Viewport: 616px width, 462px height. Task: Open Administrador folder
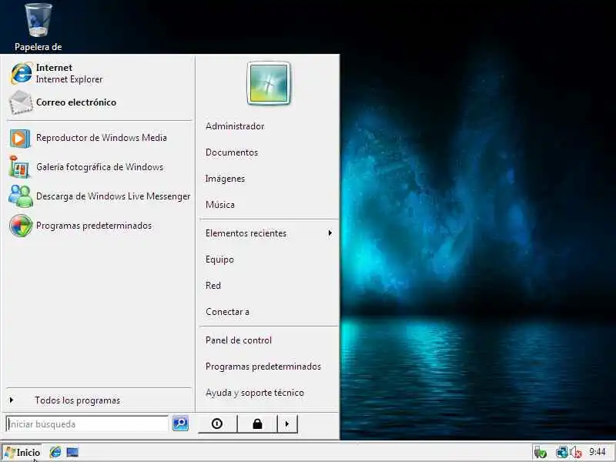pyautogui.click(x=235, y=126)
